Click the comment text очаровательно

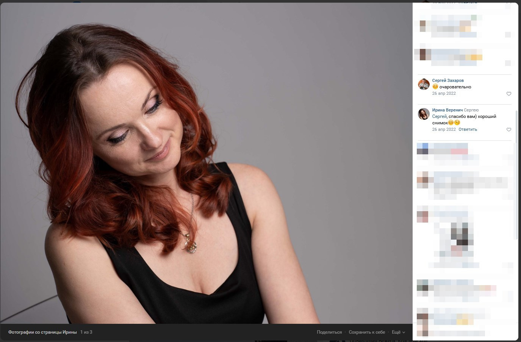[455, 87]
